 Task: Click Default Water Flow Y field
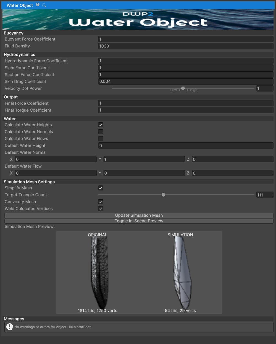tap(144, 173)
